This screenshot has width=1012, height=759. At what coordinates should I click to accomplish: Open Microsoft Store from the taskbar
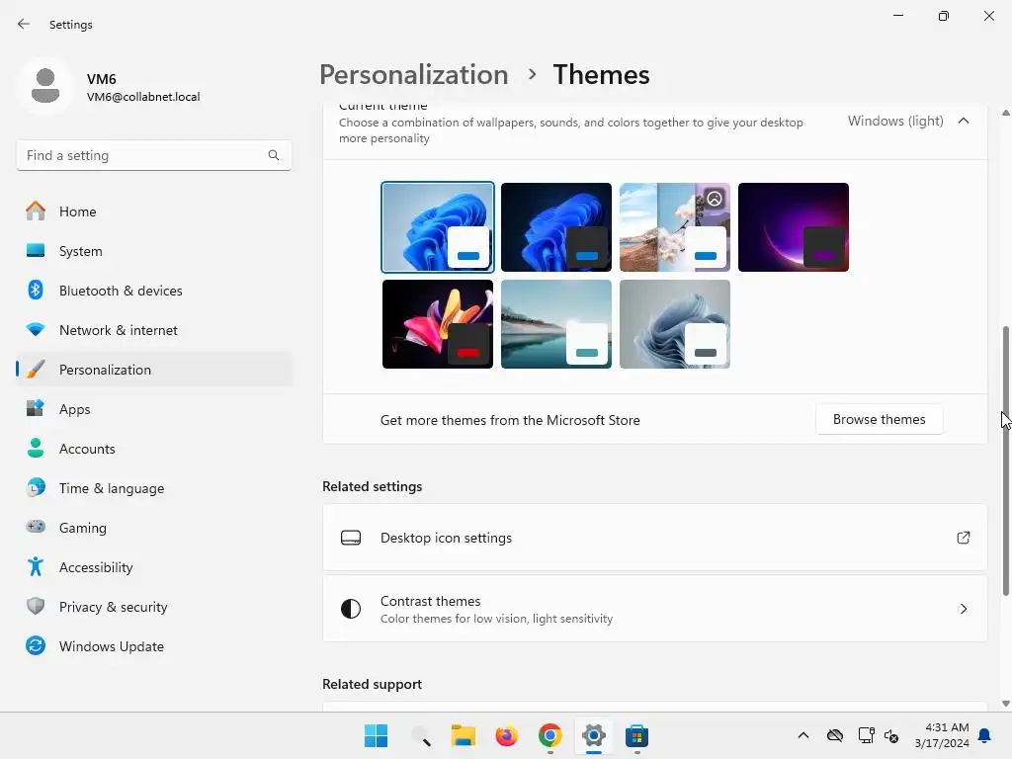[636, 735]
